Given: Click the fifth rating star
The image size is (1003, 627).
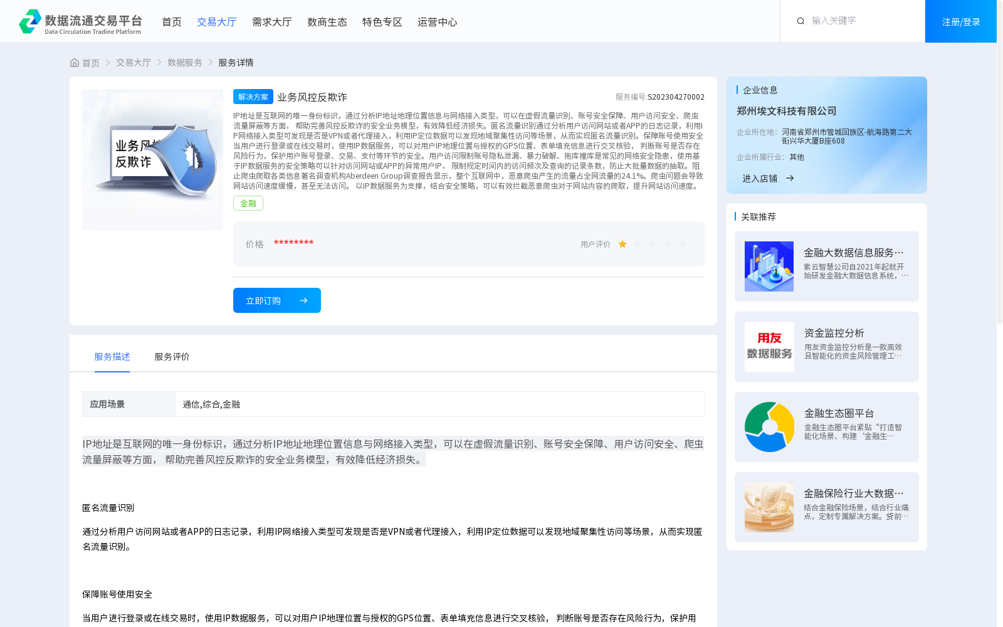Looking at the screenshot, I should click(683, 244).
